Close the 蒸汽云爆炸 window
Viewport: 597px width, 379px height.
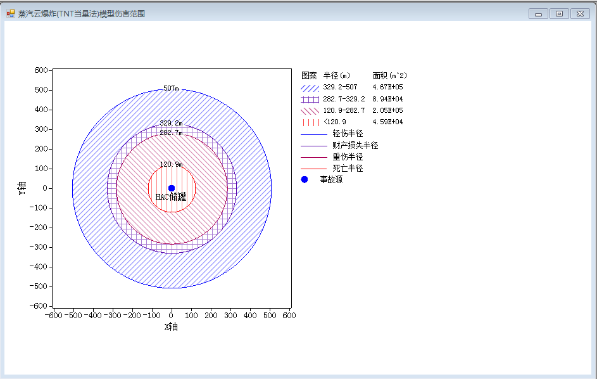coord(580,14)
